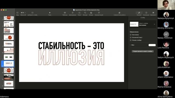Select slide 14 thumbnail with dark photo

(x=9, y=77)
